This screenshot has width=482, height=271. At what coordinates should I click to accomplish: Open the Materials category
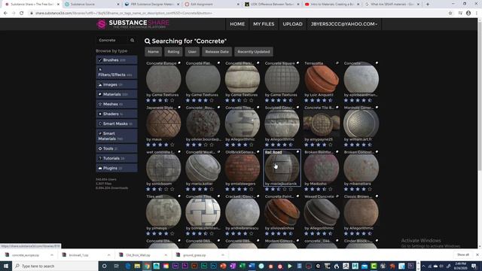coord(117,94)
